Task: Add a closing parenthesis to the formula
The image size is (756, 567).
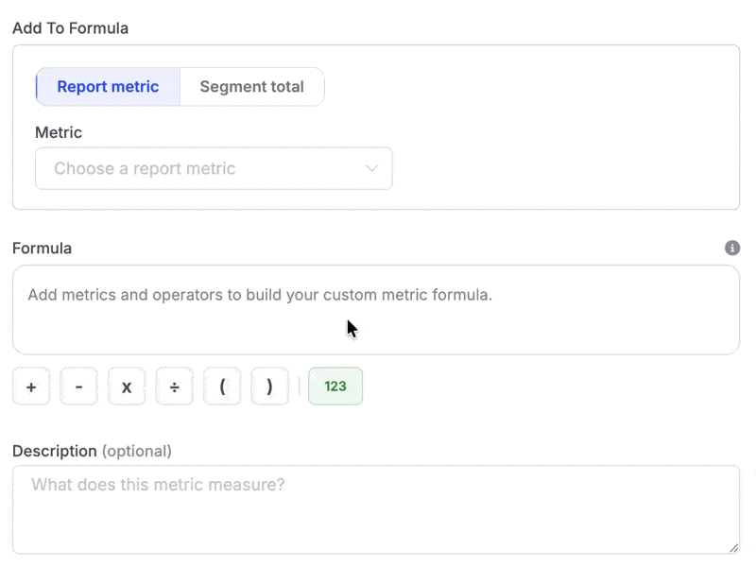Action: pyautogui.click(x=269, y=387)
